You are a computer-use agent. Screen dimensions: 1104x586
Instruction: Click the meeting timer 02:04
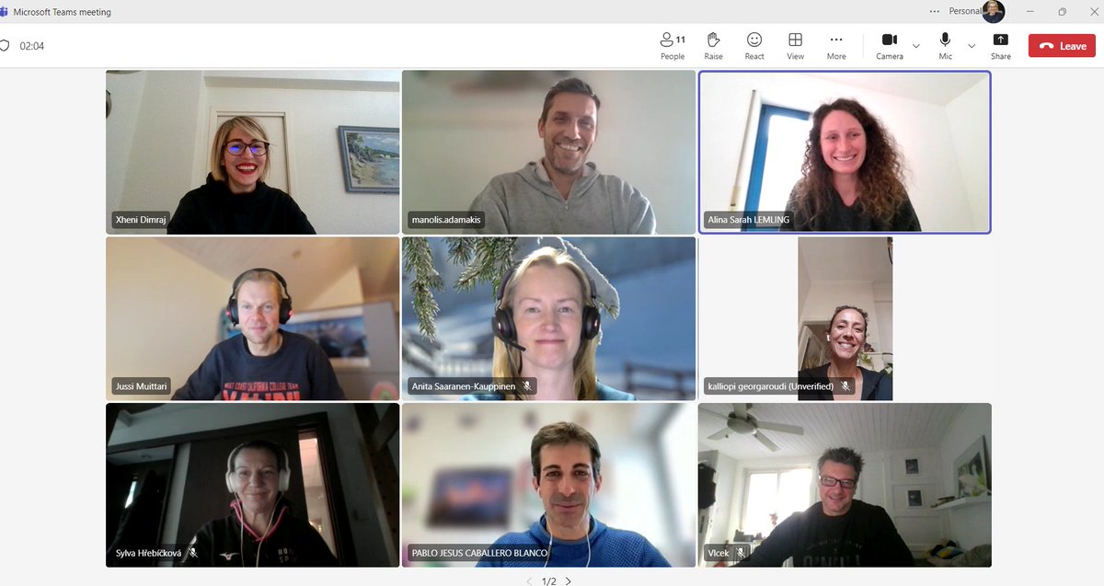tap(32, 46)
